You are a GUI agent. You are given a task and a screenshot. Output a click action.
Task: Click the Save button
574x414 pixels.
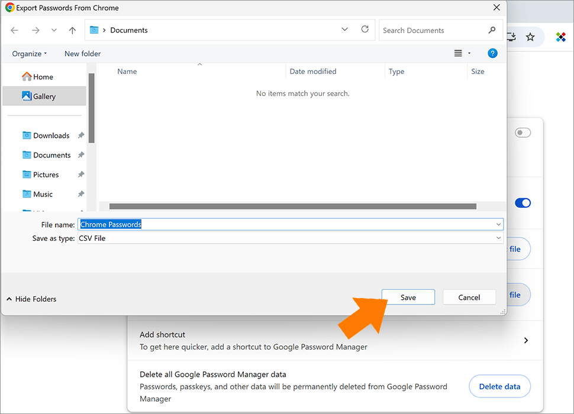(408, 297)
